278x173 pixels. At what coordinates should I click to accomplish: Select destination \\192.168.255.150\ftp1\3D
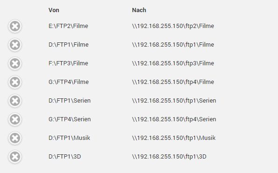point(169,157)
